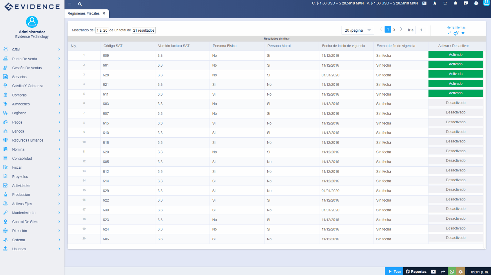Viewport: 491px width, 275px height.
Task: Toggle the hamburger sidebar menu
Action: pyautogui.click(x=70, y=4)
